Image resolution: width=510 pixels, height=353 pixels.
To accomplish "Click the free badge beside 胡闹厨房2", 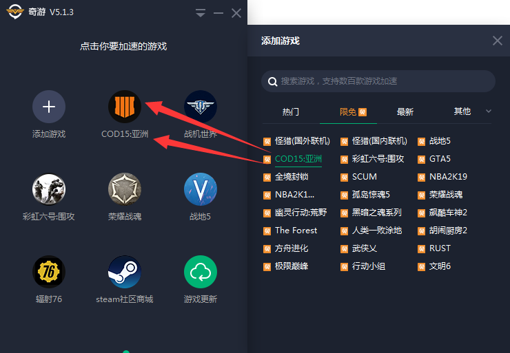I will click(421, 231).
